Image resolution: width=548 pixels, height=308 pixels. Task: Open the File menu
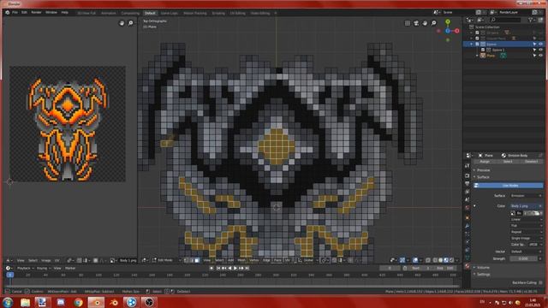point(15,13)
